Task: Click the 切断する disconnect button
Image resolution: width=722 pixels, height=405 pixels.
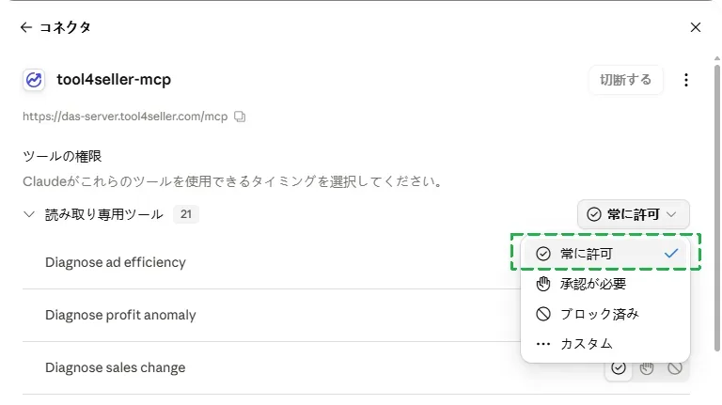Action: click(x=626, y=80)
